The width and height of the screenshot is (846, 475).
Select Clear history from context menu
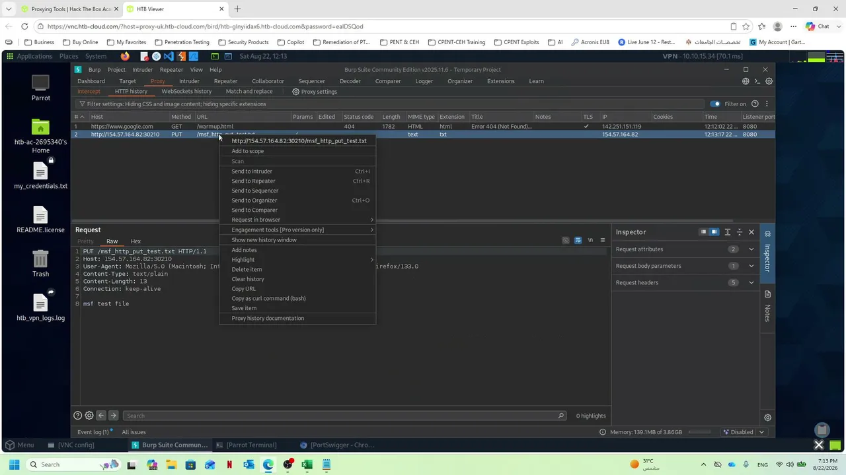point(297,279)
